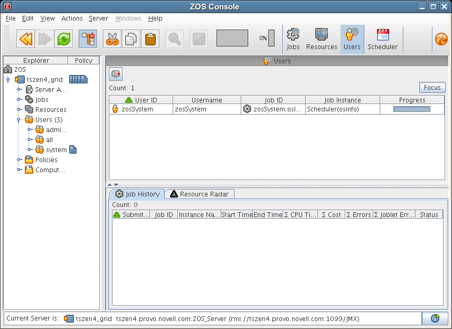Expand the system user group node
This screenshot has width=452, height=329.
point(30,149)
